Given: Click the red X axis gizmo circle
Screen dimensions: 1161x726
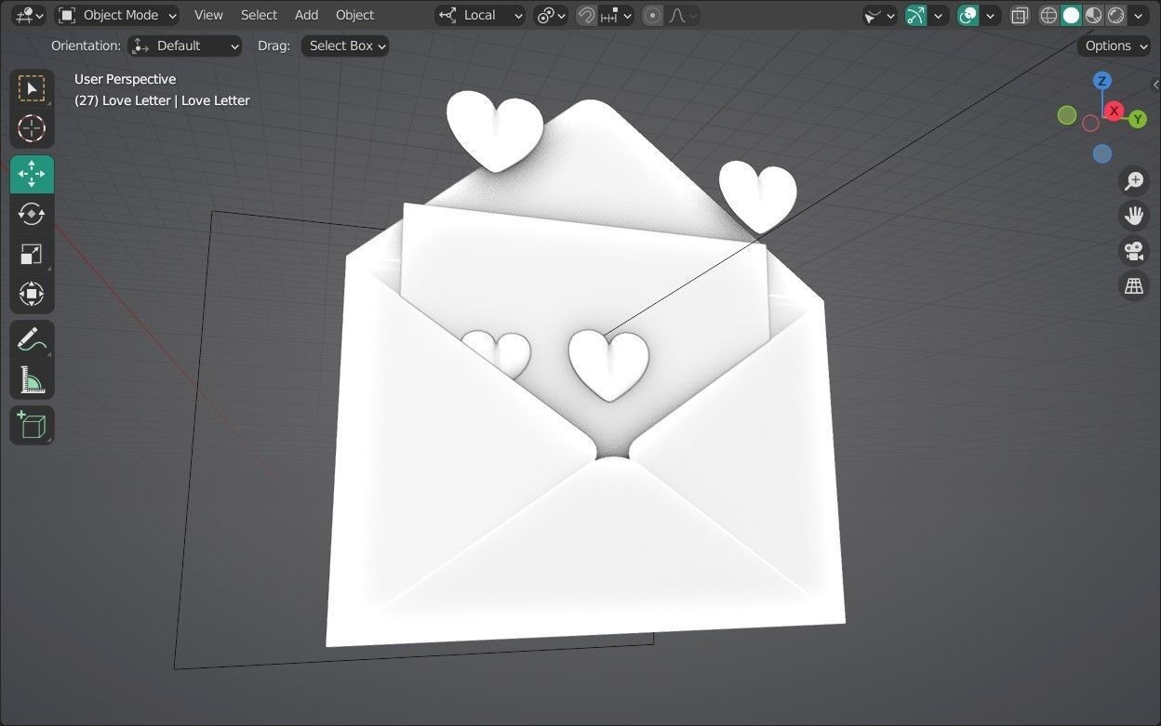Looking at the screenshot, I should tap(1114, 111).
